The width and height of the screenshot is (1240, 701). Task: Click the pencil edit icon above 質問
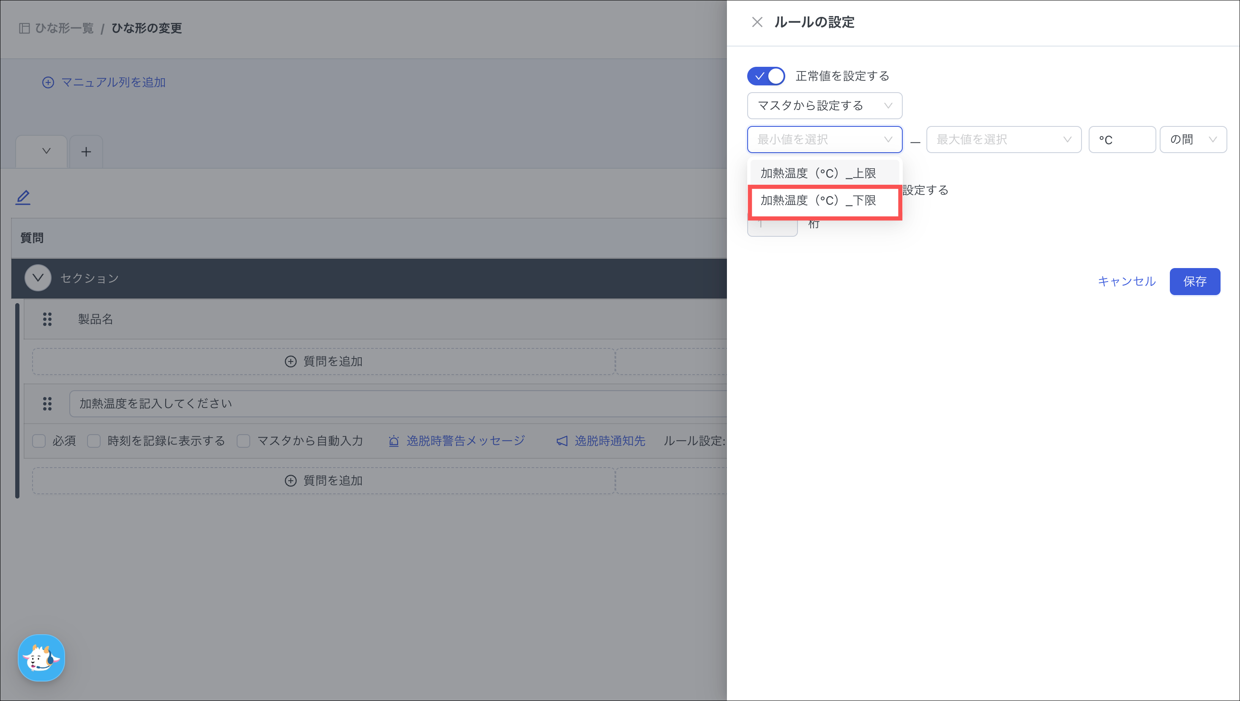click(x=23, y=197)
